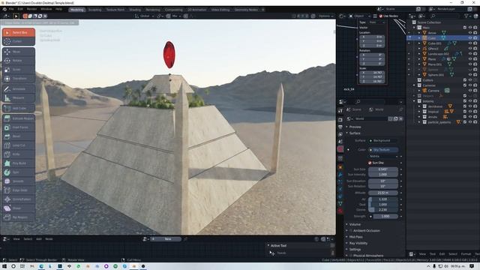Select the Move tool

18,52
